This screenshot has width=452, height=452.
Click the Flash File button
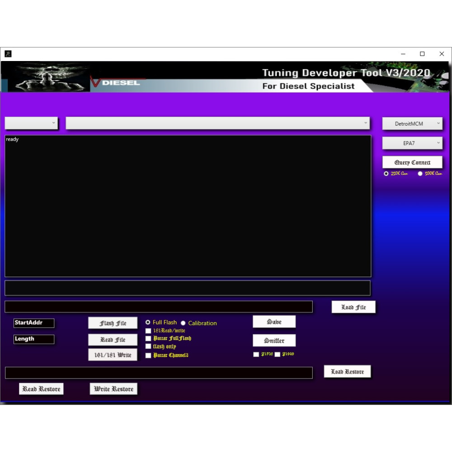(113, 323)
